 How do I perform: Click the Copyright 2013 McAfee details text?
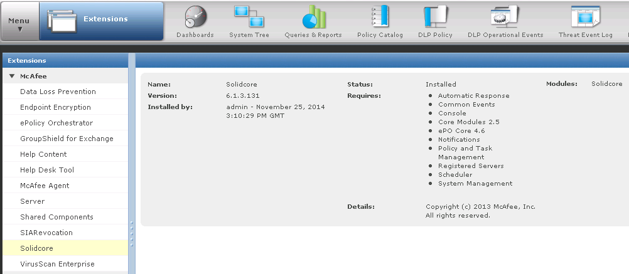click(480, 211)
